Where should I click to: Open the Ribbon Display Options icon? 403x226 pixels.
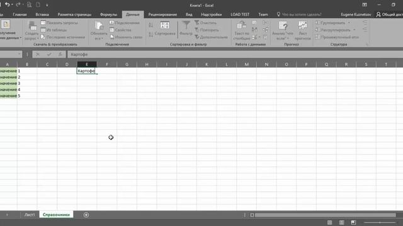pyautogui.click(x=365, y=4)
